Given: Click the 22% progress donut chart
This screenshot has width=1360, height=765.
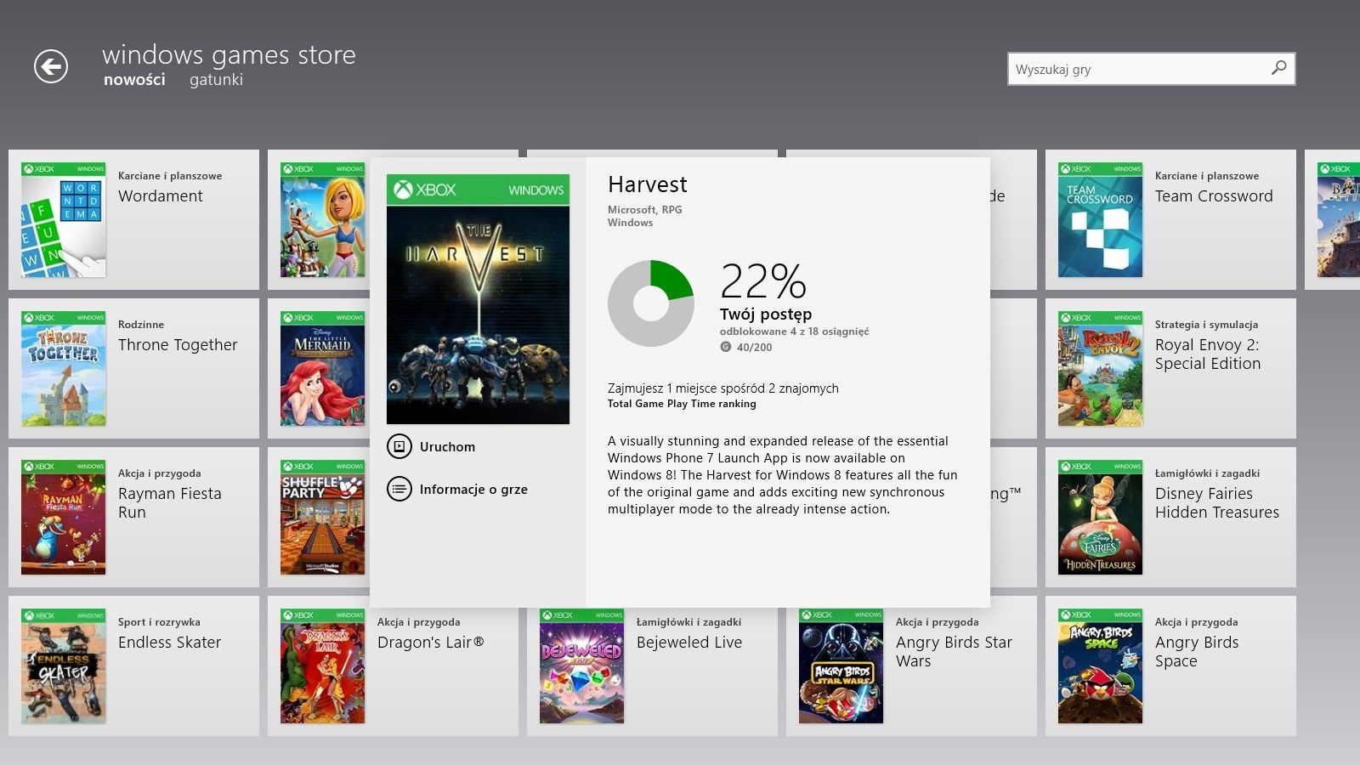Looking at the screenshot, I should point(651,303).
